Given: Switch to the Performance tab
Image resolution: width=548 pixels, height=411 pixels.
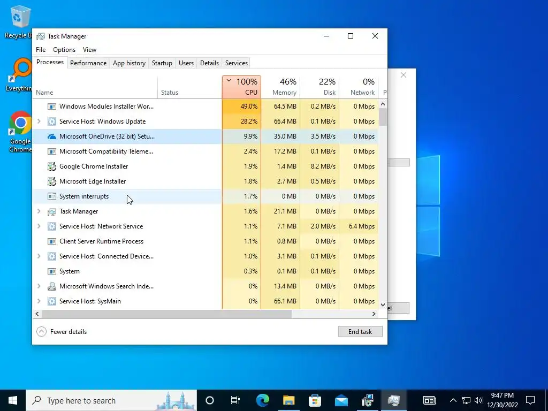Looking at the screenshot, I should [x=88, y=63].
